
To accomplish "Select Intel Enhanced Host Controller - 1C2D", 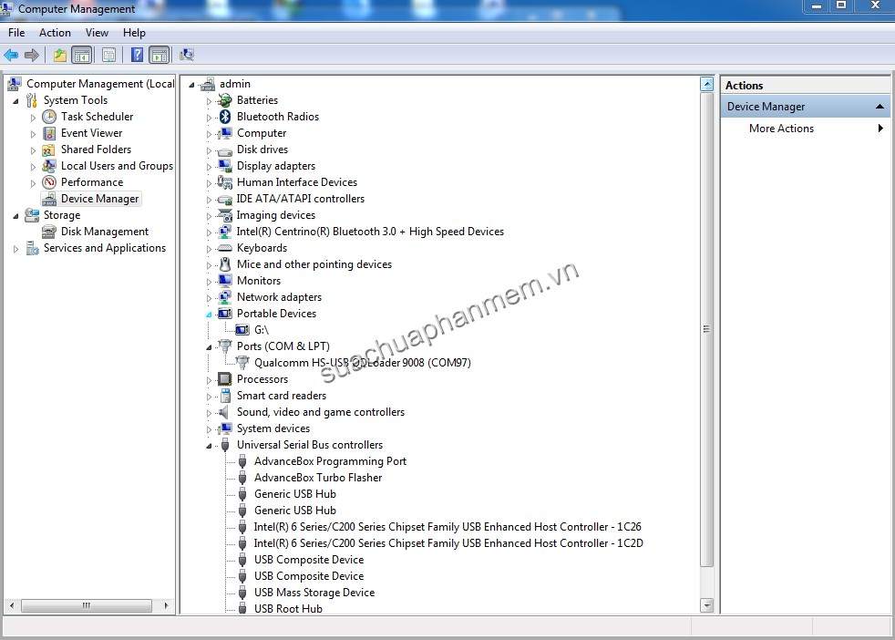I will pos(448,543).
